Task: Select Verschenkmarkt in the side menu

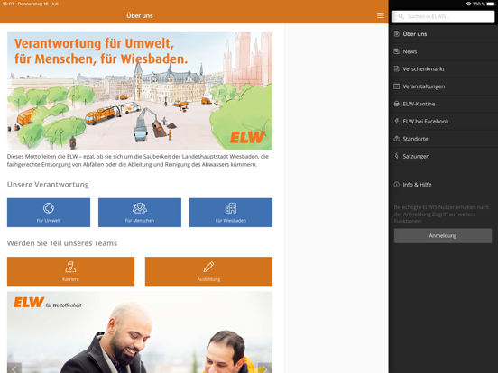Action: pyautogui.click(x=443, y=68)
